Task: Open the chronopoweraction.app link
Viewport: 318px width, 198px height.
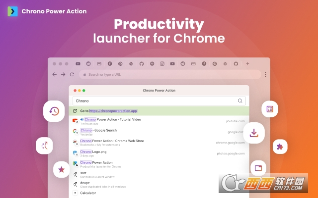Action: pos(113,111)
